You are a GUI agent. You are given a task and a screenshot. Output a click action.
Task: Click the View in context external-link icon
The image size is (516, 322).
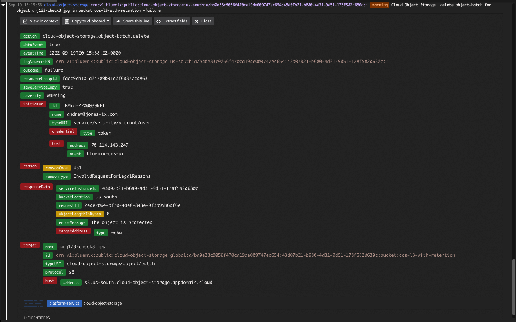[25, 21]
